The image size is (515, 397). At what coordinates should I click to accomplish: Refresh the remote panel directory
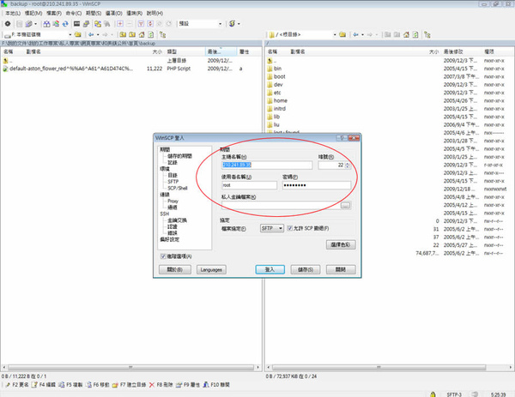coord(415,34)
